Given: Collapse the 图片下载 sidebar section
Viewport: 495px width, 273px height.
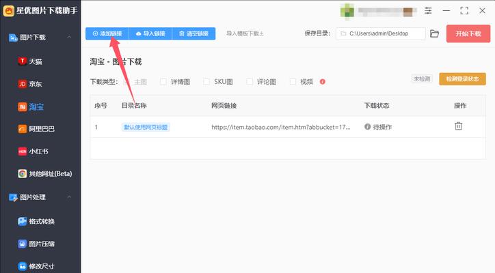Looking at the screenshot, I should [69, 38].
